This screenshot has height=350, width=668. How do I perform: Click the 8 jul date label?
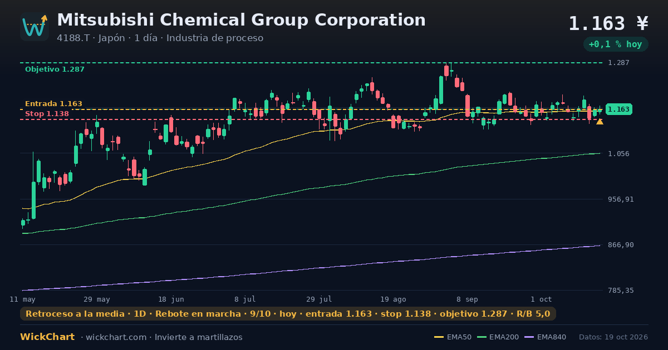pyautogui.click(x=245, y=299)
